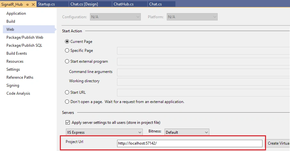Click the Start external program field
Viewport: 290px width, 151px height.
click(204, 61)
